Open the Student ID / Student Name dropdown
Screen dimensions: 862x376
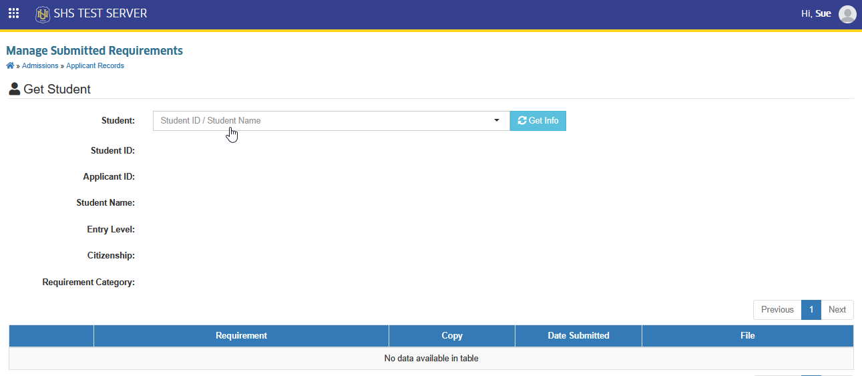[331, 121]
